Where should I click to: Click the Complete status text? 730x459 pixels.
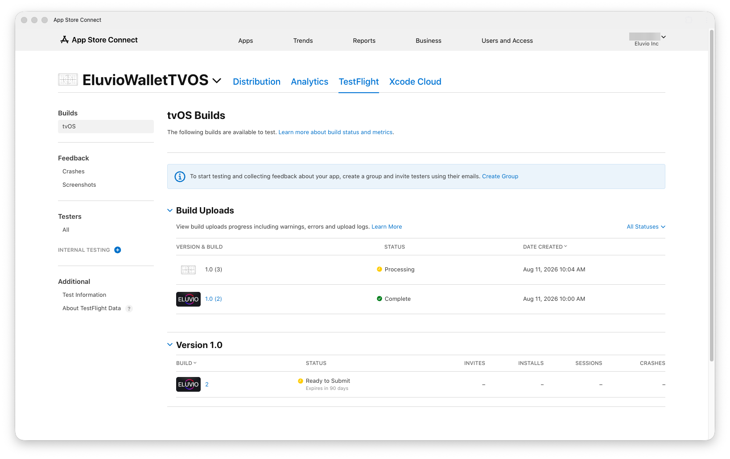[398, 299]
